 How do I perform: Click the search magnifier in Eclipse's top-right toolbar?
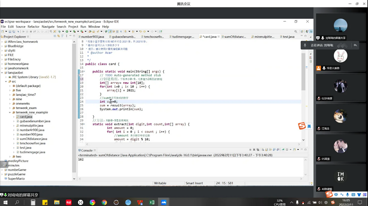296,31
